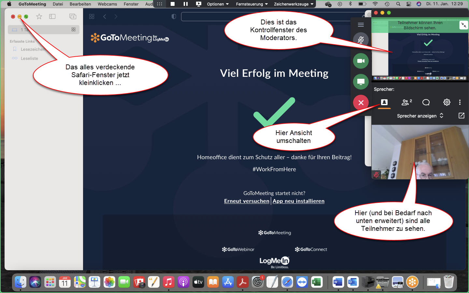Pause screen sharing in top toolbar

coord(186,4)
